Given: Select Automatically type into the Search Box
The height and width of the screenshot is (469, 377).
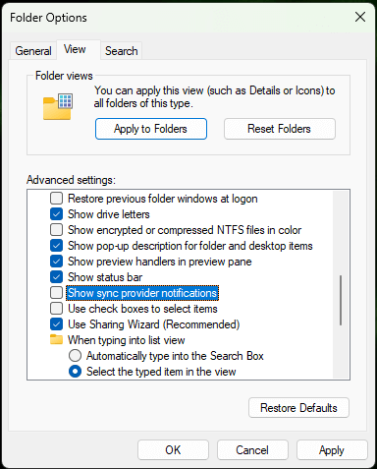Looking at the screenshot, I should tap(75, 356).
